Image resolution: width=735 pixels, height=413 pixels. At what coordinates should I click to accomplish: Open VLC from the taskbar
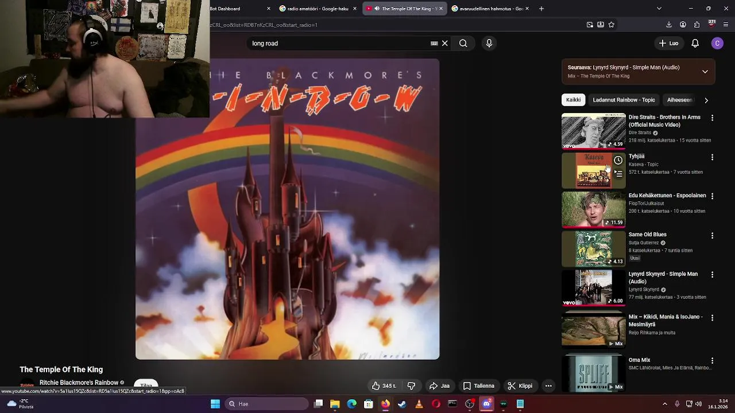[419, 404]
